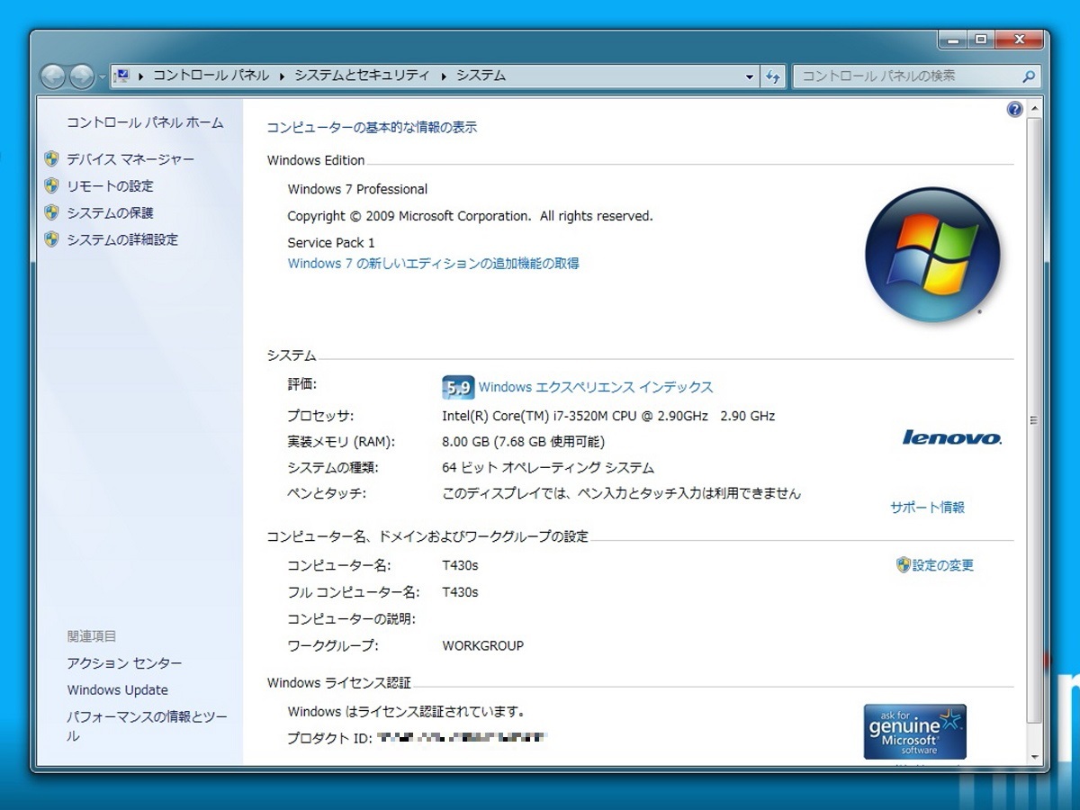This screenshot has width=1080, height=810.
Task: Click 設定の変更 link
Action: pos(943,565)
